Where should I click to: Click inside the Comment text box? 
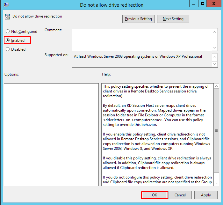tap(142, 40)
